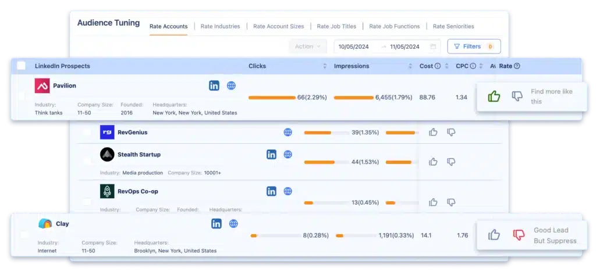Open the Rate Job Titles tab

(337, 26)
